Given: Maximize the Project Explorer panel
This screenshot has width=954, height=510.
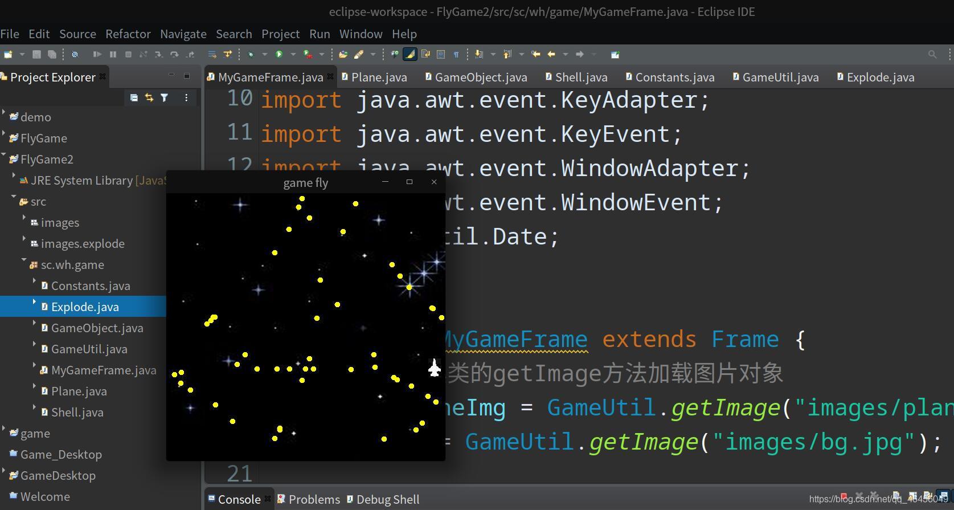Looking at the screenshot, I should coord(186,75).
